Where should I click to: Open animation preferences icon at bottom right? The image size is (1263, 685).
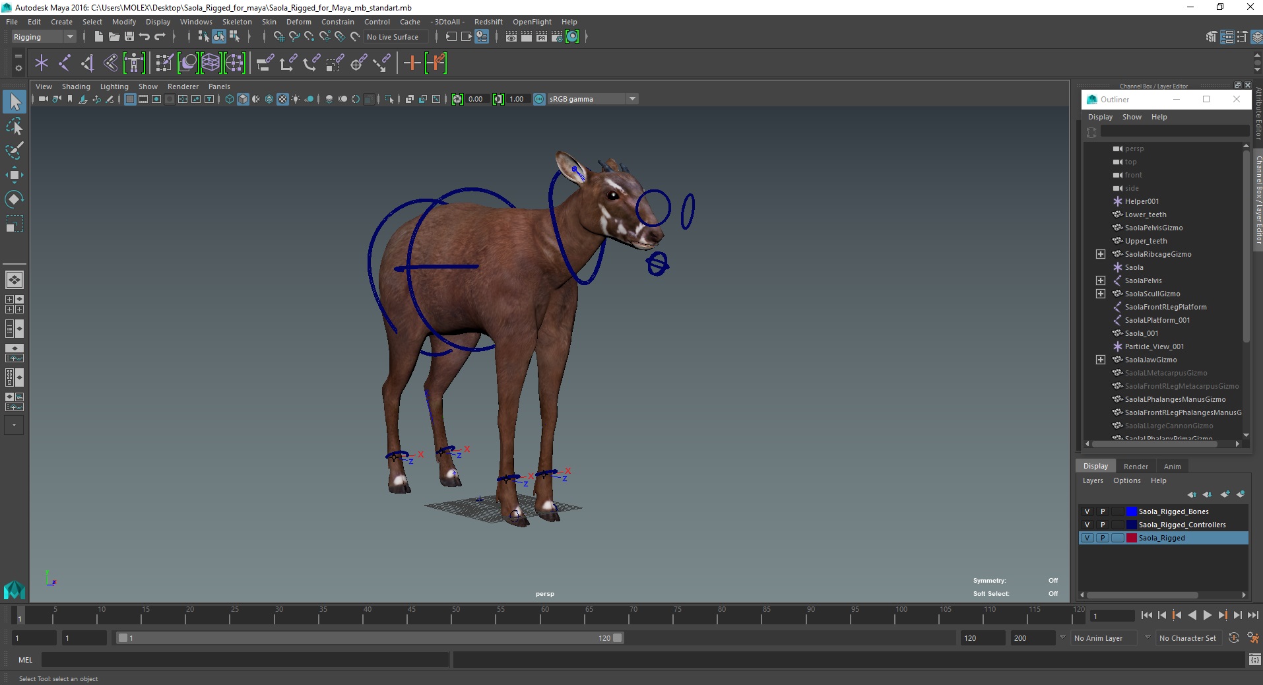tap(1252, 638)
